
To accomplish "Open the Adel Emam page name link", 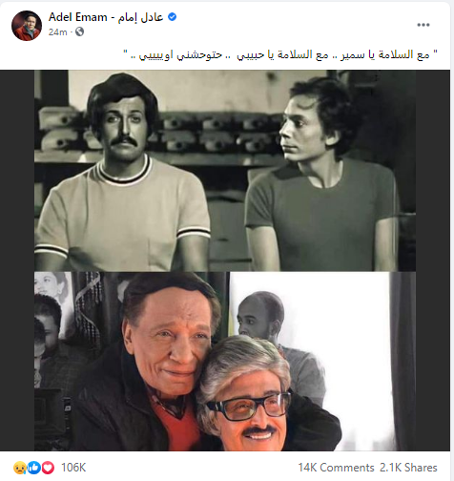I will (78, 17).
